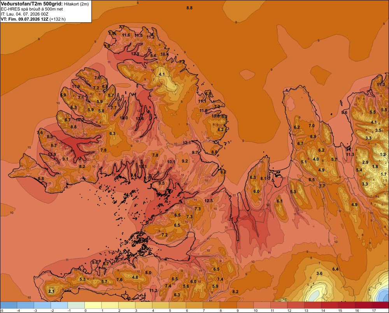Select the VT: Fim. 09.07.2026 12Z line
The width and height of the screenshot is (389, 313).
pyautogui.click(x=33, y=19)
